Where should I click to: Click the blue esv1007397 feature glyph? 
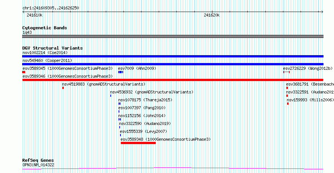pyautogui.click(x=119, y=111)
